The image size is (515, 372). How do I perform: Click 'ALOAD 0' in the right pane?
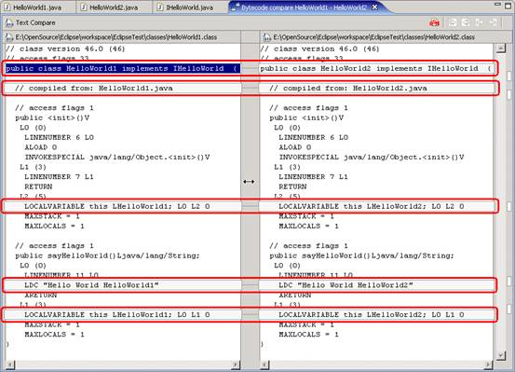point(295,147)
